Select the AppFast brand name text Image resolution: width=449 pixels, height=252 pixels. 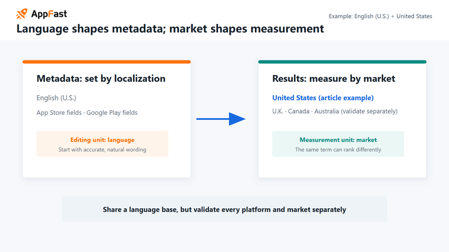tap(49, 13)
